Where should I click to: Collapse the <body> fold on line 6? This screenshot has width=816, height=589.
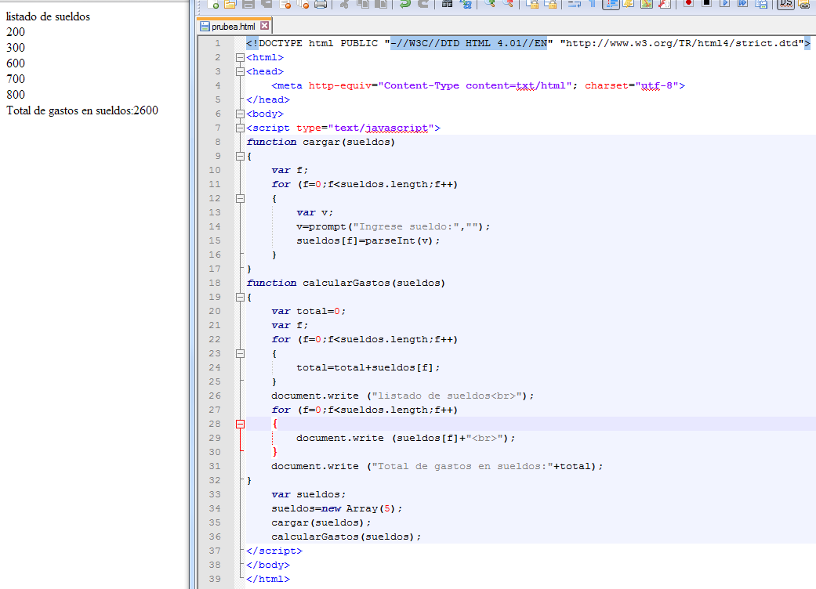pyautogui.click(x=240, y=114)
